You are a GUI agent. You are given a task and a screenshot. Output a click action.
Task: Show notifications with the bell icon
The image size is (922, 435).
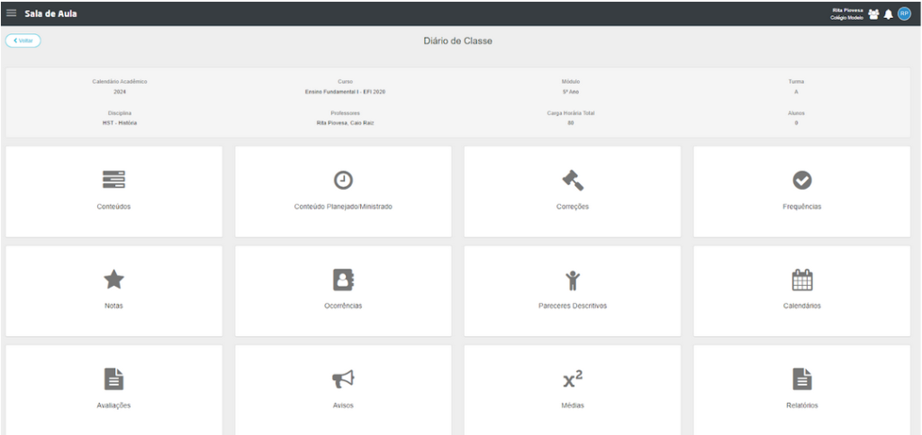click(888, 13)
